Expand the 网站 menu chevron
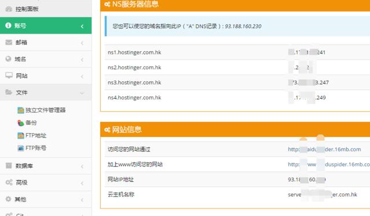Viewport: 370px width, 216px height. pyautogui.click(x=82, y=76)
